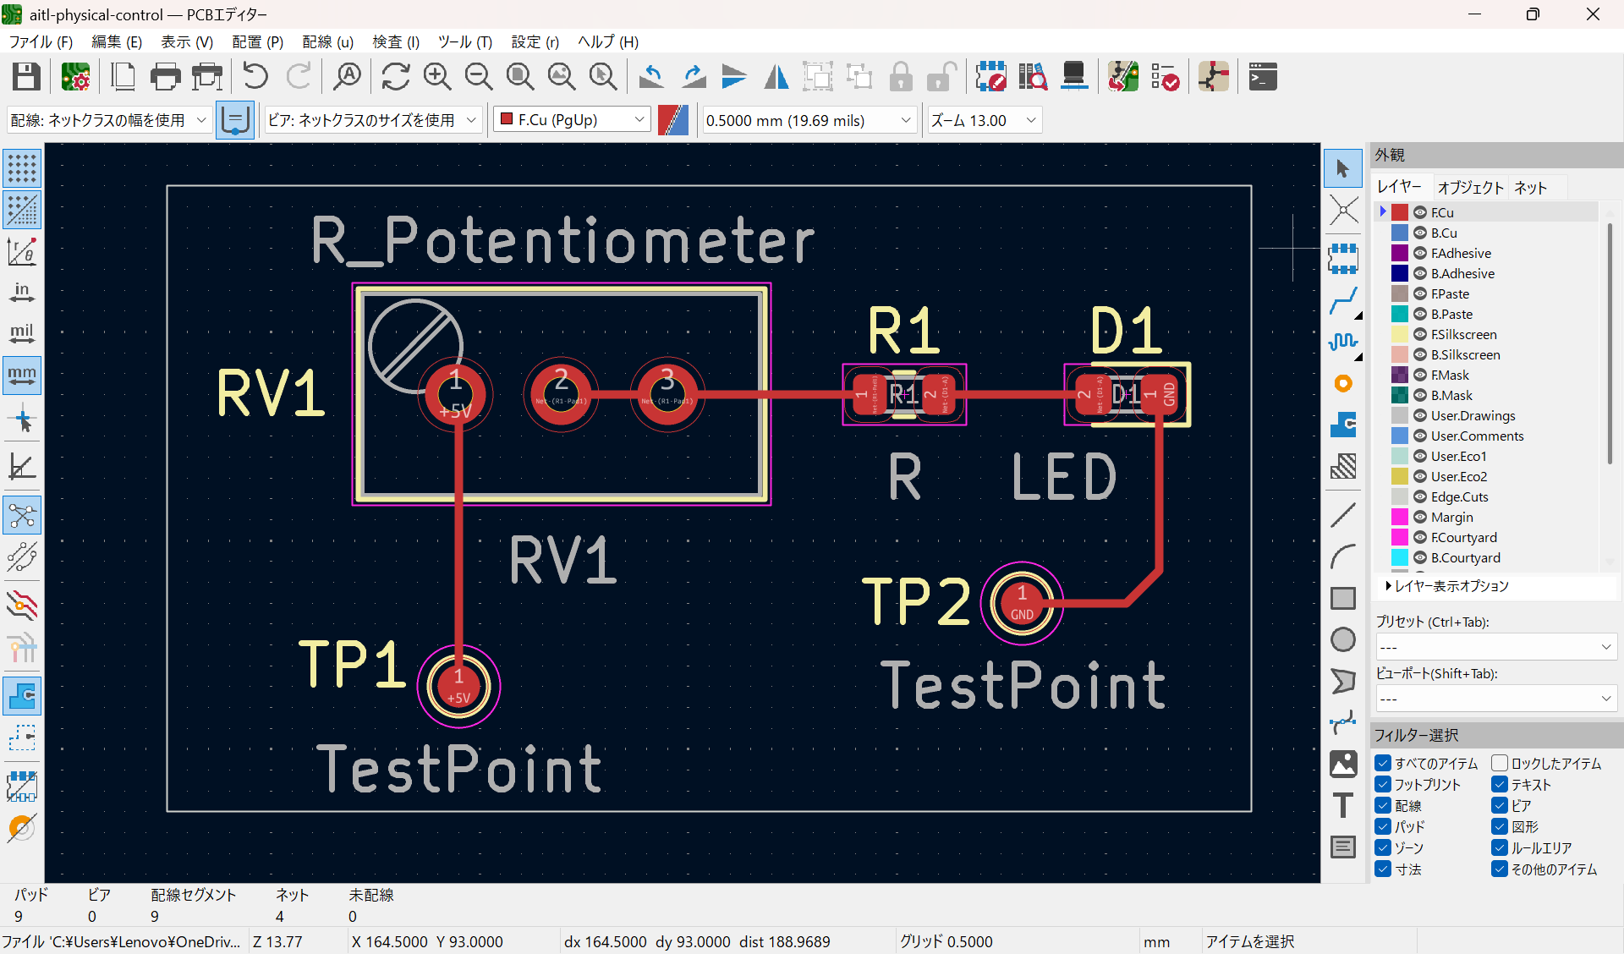Select the text tool
The image size is (1624, 954).
1343,805
